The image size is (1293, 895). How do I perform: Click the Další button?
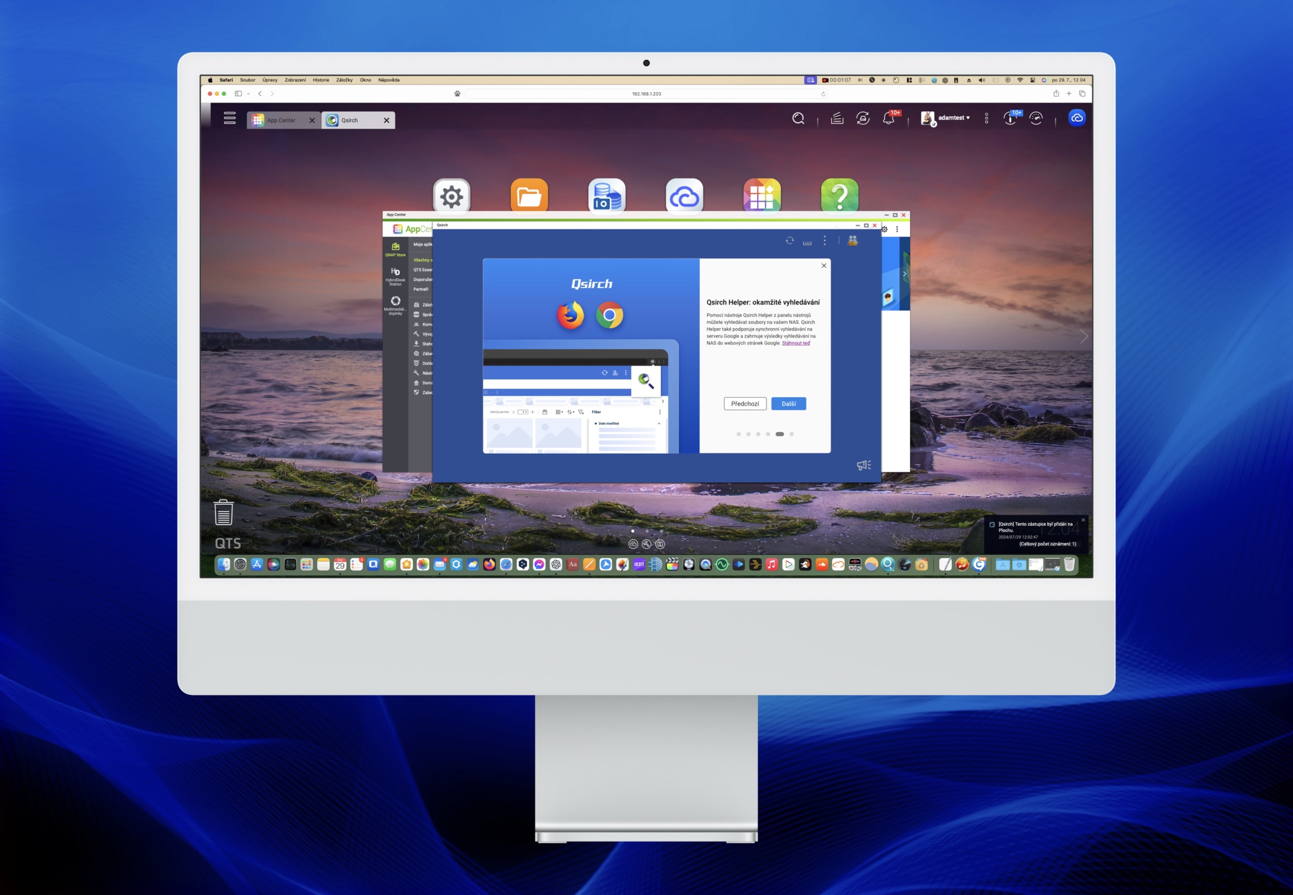788,404
